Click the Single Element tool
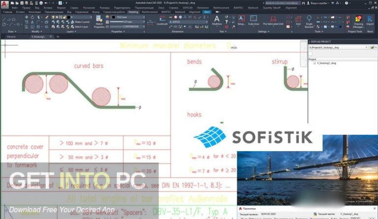The image size is (378, 219). (x=309, y=22)
